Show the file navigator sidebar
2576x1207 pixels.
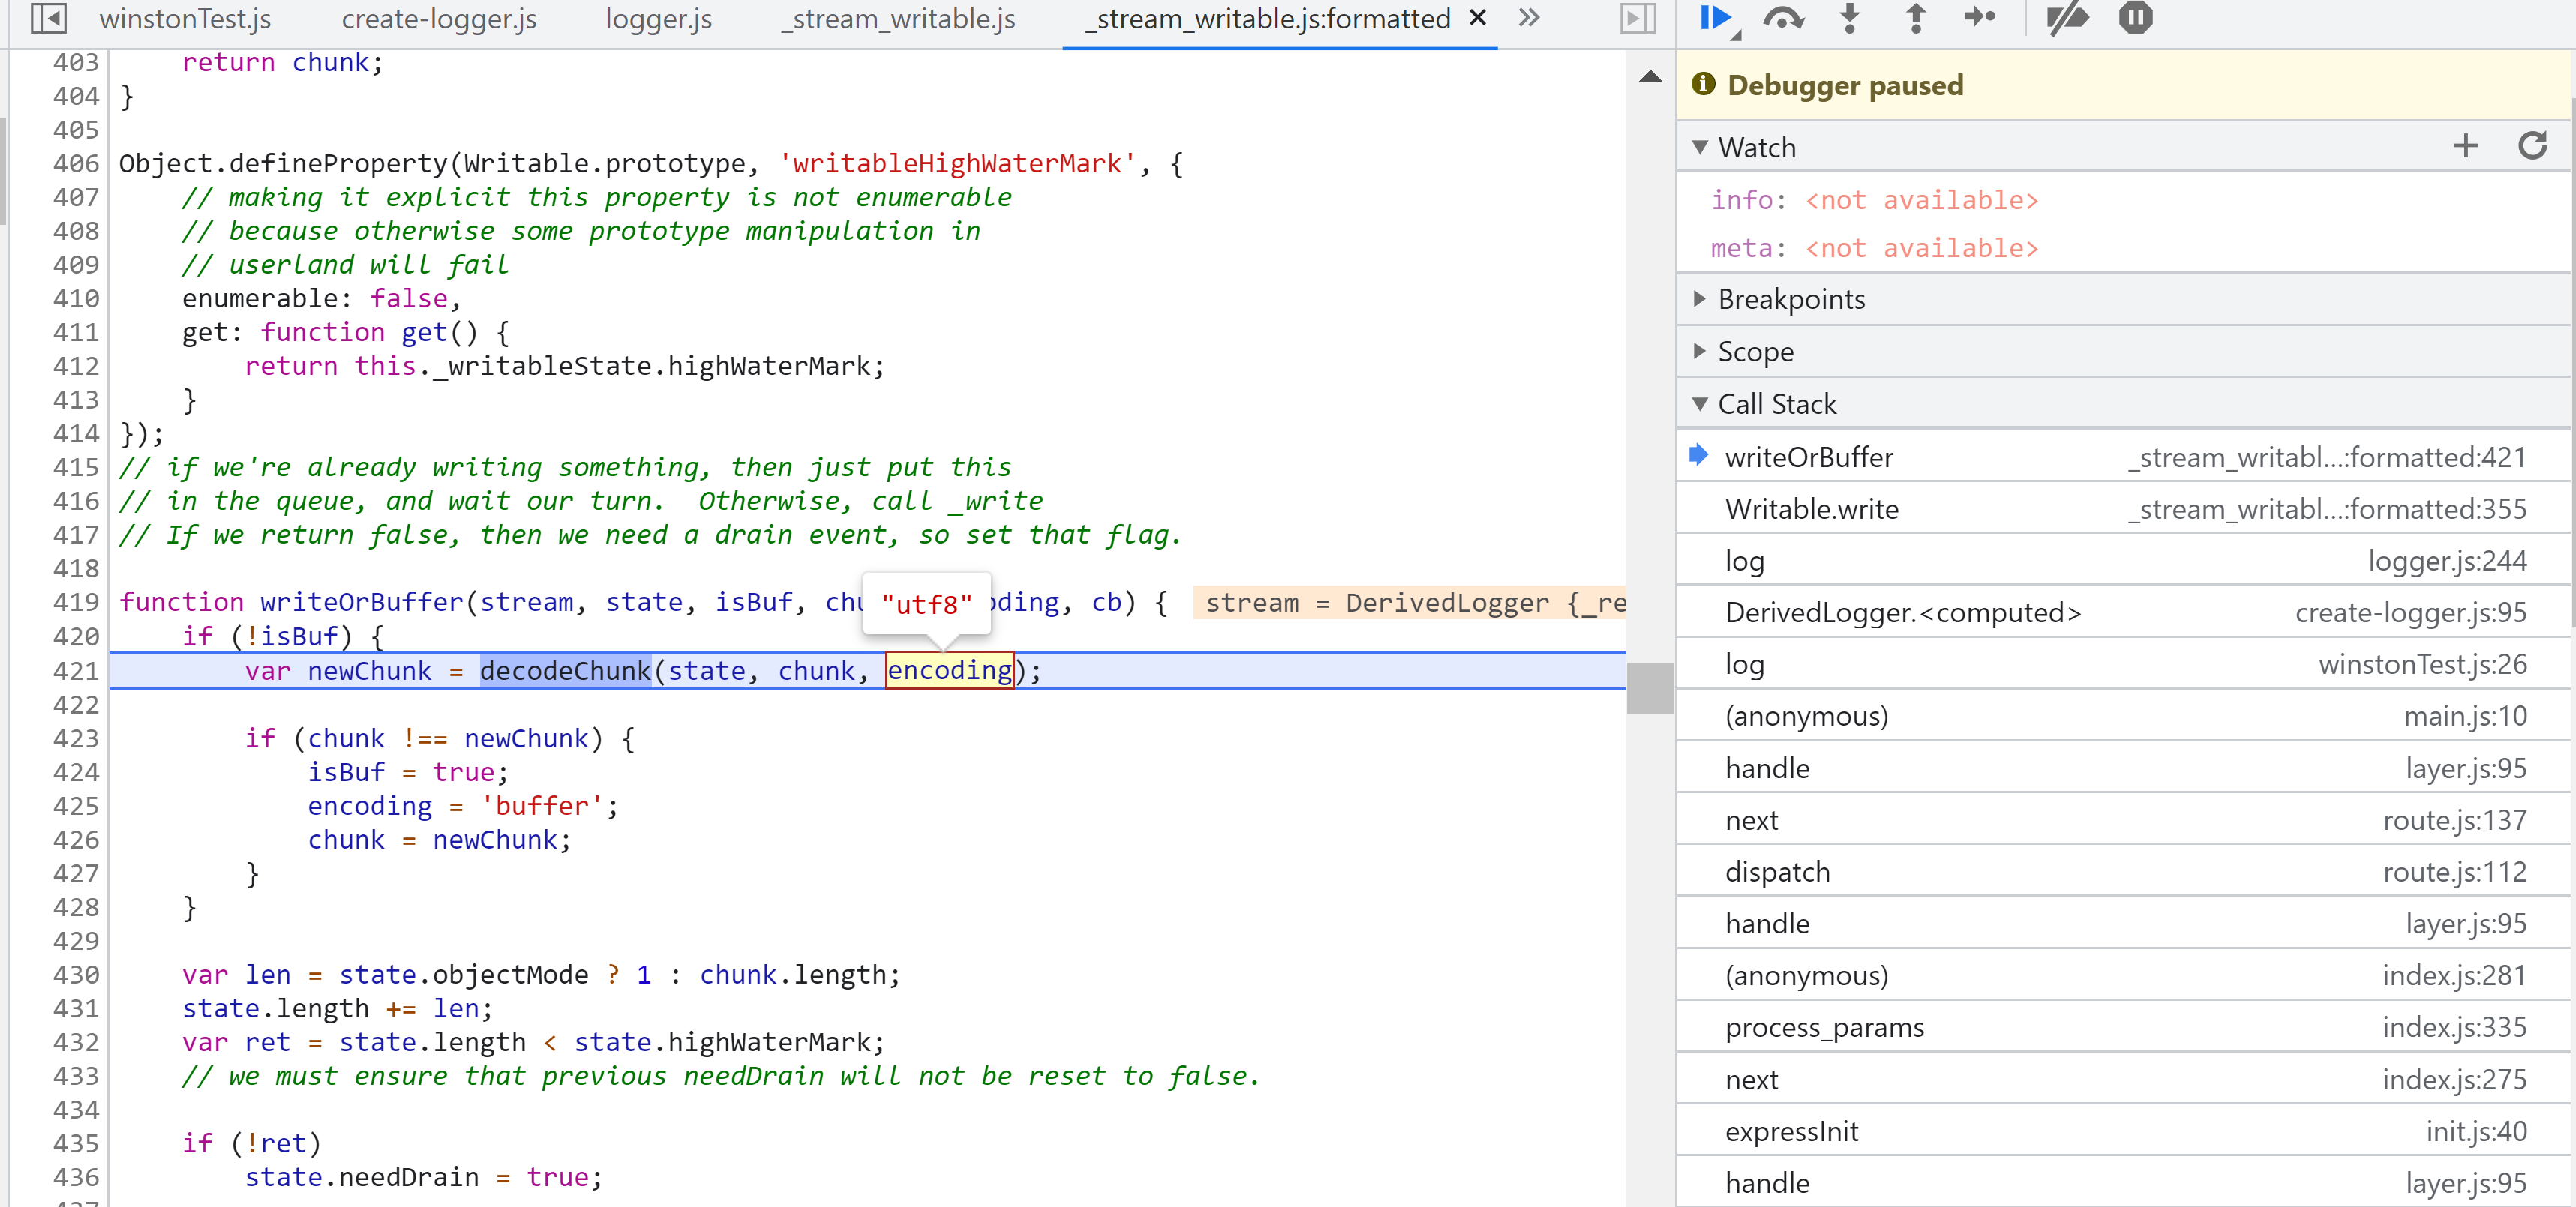tap(47, 18)
